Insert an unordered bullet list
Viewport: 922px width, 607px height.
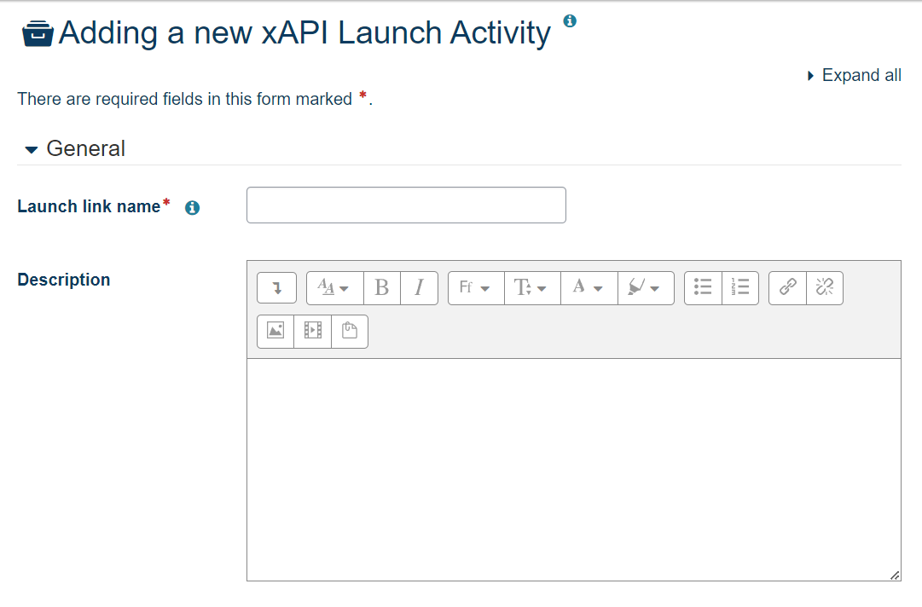tap(702, 287)
